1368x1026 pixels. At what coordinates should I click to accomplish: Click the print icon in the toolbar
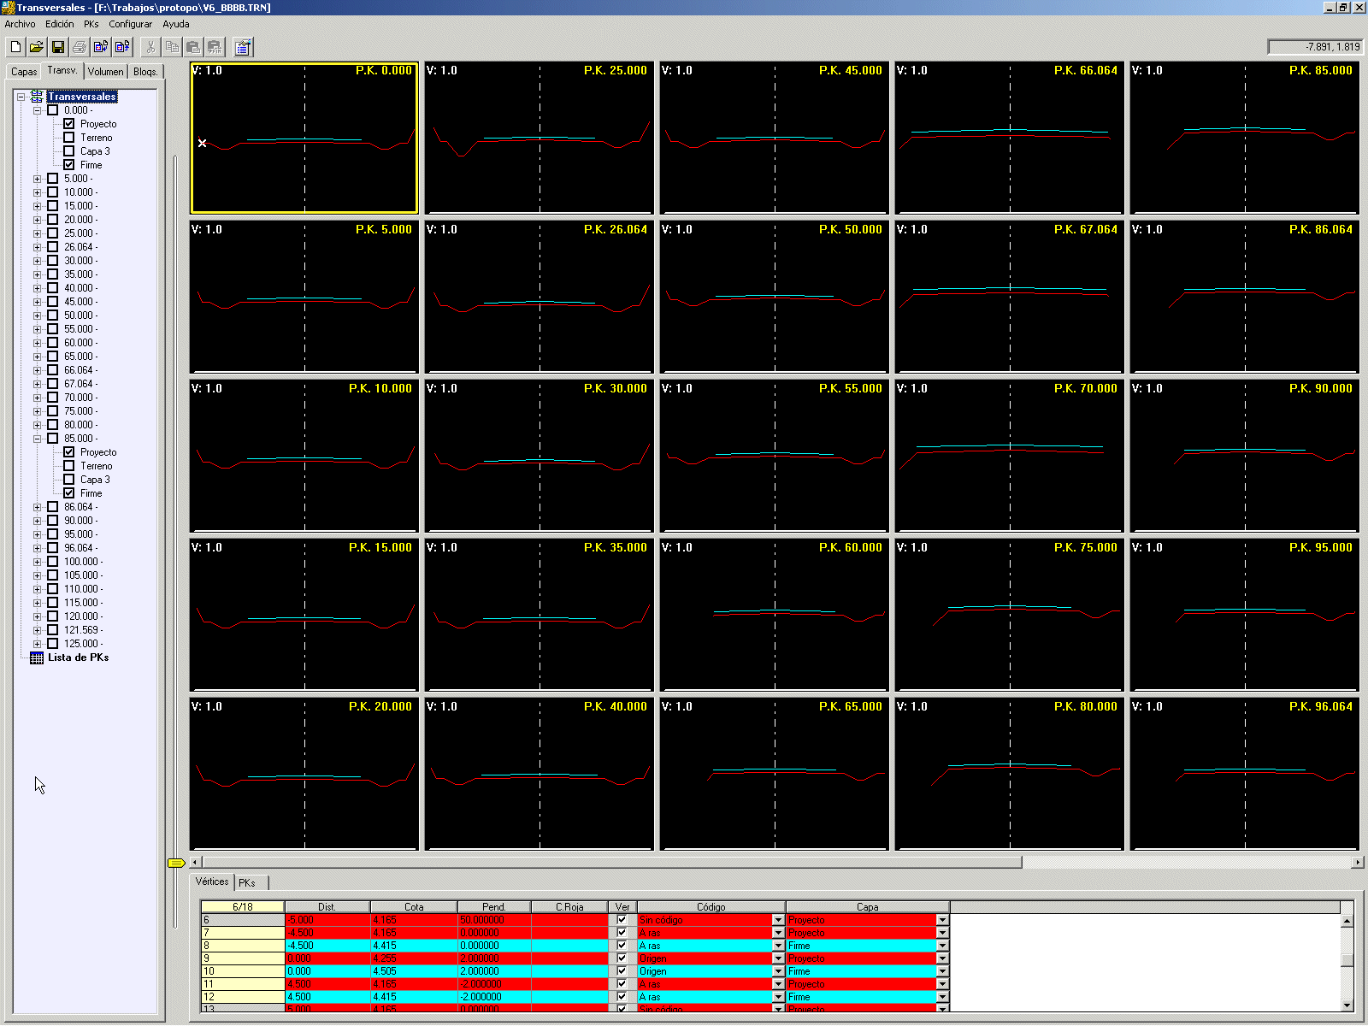(x=80, y=47)
